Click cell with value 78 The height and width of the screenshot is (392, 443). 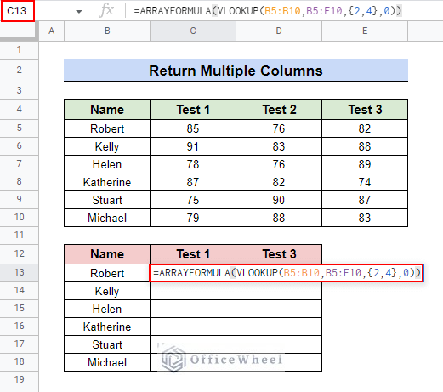click(x=193, y=164)
